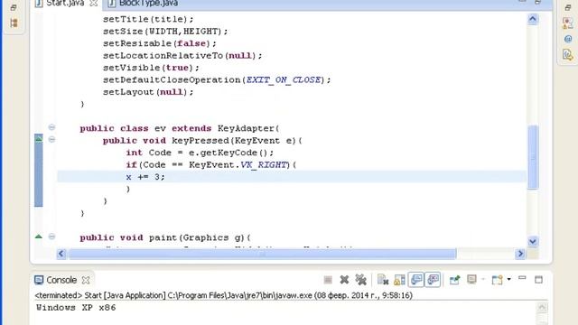Maximize the Console view
Image resolution: width=578 pixels, height=325 pixels.
coord(538,280)
